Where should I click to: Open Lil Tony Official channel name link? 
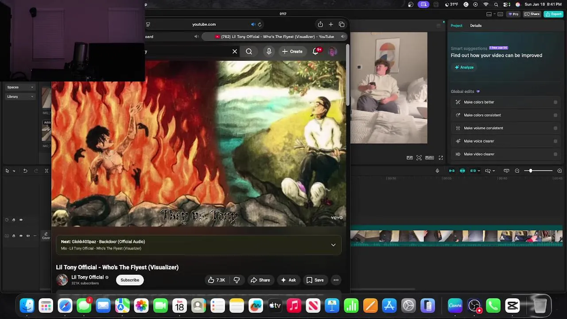(x=87, y=277)
